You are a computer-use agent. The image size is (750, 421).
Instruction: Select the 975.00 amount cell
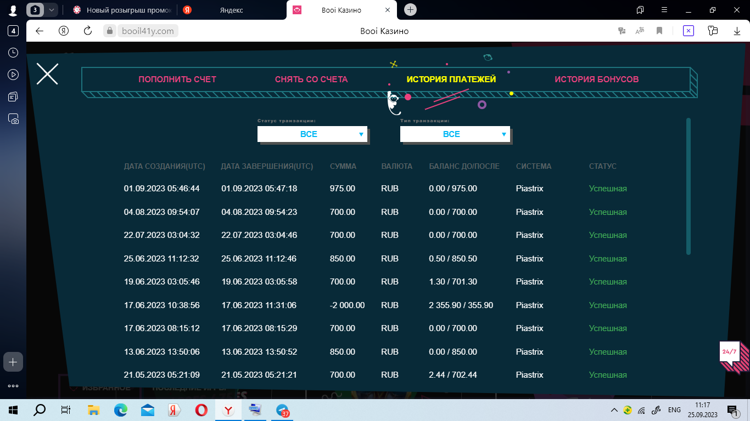pyautogui.click(x=343, y=189)
